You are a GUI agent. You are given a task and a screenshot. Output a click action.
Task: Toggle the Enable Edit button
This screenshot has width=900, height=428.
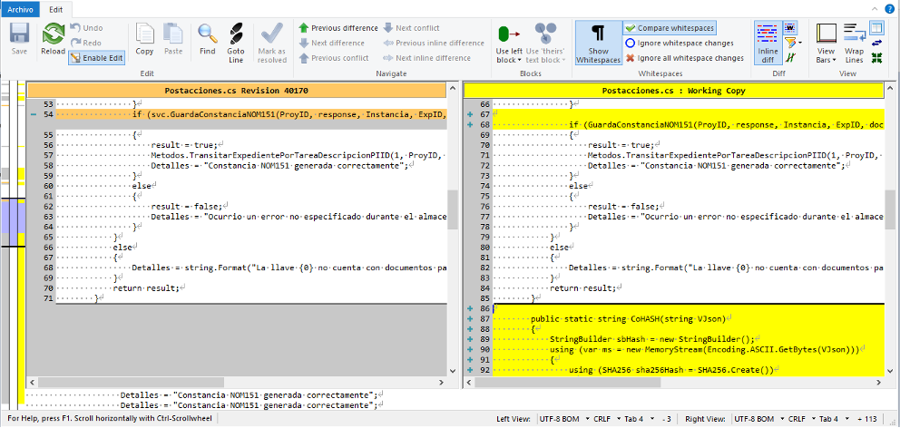coord(96,57)
